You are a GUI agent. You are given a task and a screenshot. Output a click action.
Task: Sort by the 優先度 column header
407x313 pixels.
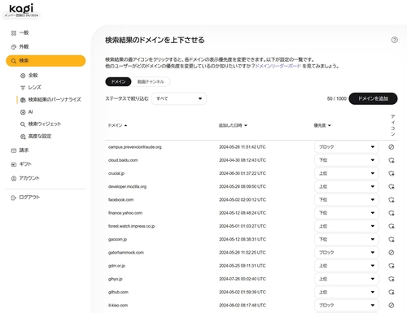click(x=322, y=125)
